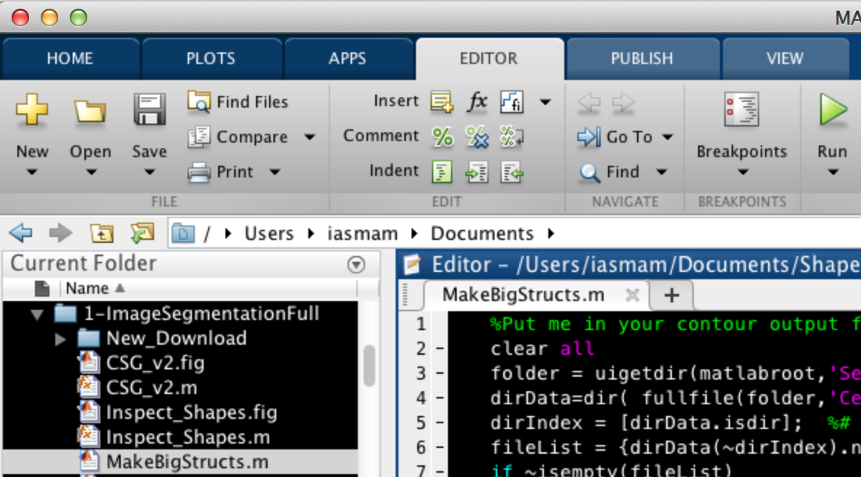The width and height of the screenshot is (861, 477).
Task: Open the dropdown arrow next to Print
Action: pos(275,172)
